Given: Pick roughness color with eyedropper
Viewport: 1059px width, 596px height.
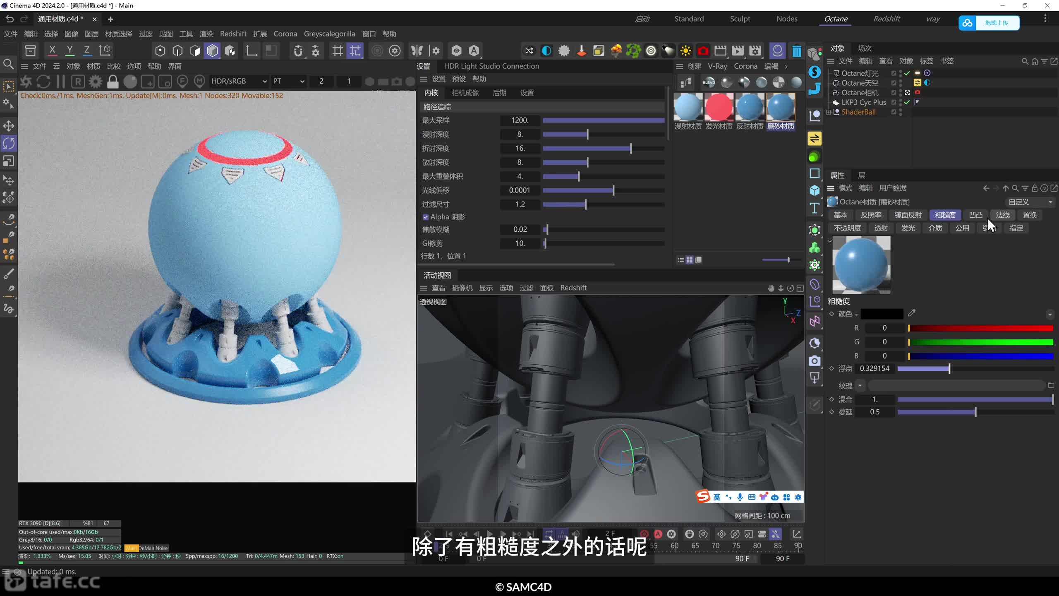Looking at the screenshot, I should click(912, 313).
